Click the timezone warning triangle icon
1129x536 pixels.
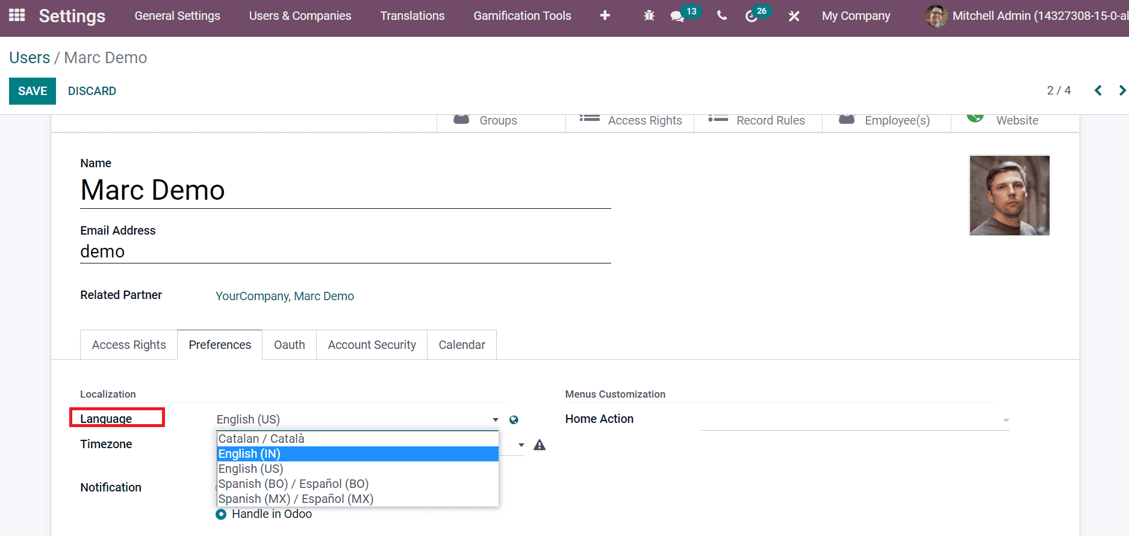point(540,445)
